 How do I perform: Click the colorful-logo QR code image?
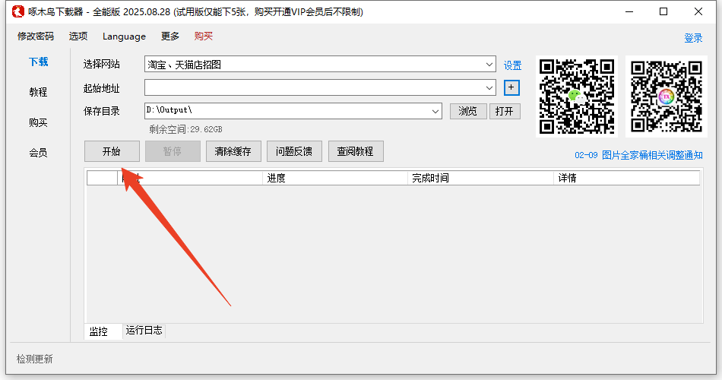pos(667,97)
